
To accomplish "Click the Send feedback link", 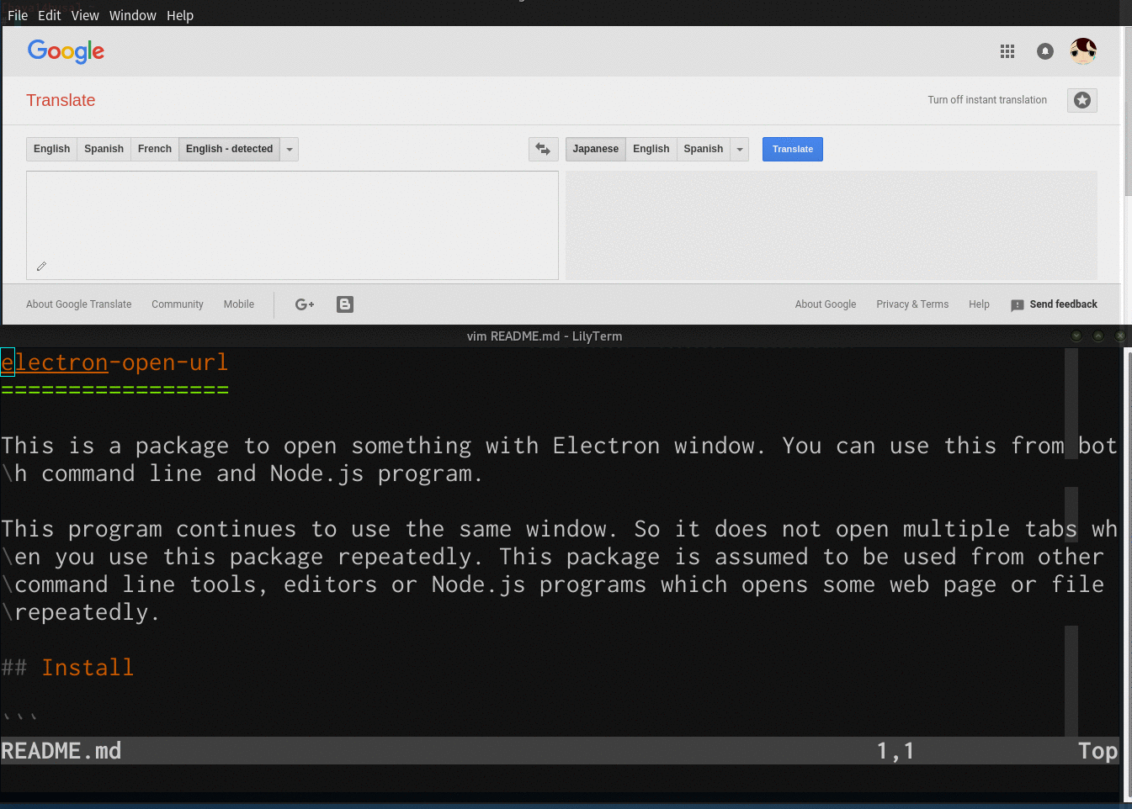I will pos(1063,304).
